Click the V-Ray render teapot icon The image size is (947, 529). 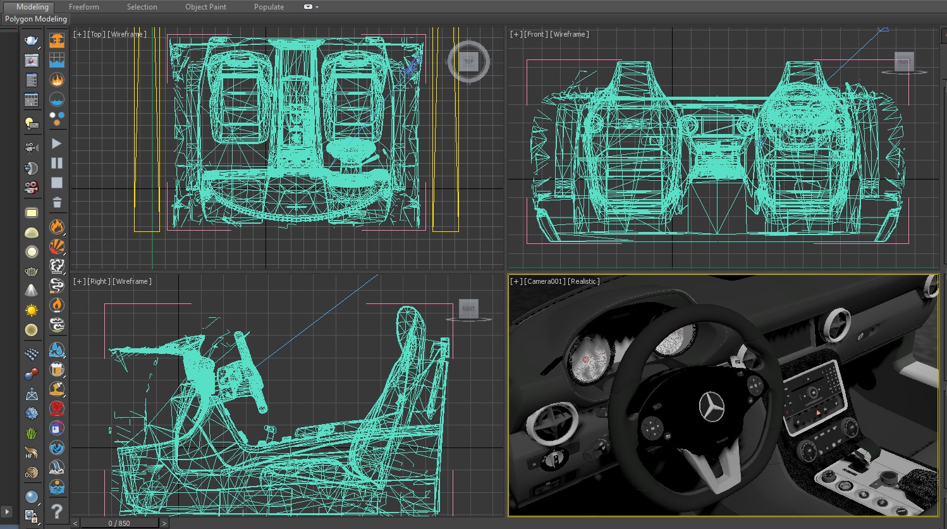pyautogui.click(x=32, y=40)
